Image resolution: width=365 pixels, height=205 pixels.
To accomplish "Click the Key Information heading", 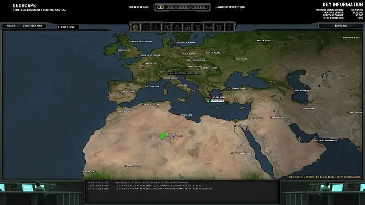I will click(x=343, y=5).
